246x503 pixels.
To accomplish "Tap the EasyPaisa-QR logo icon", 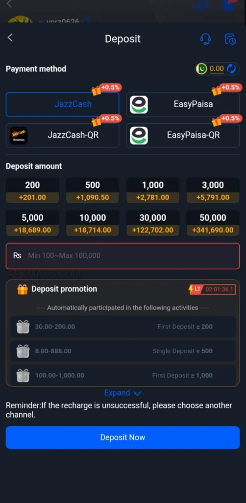I will (x=139, y=136).
